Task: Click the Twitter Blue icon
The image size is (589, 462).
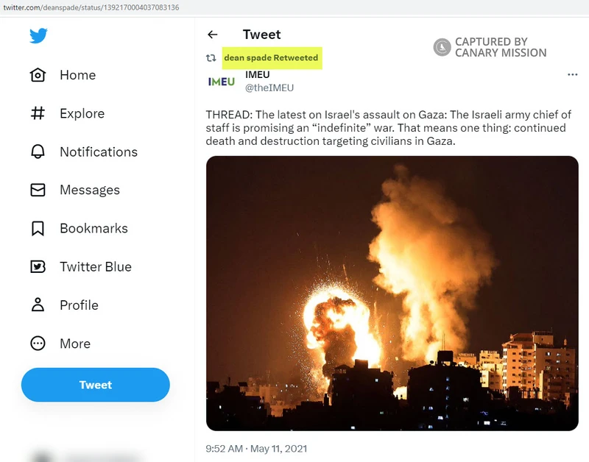Action: 38,267
